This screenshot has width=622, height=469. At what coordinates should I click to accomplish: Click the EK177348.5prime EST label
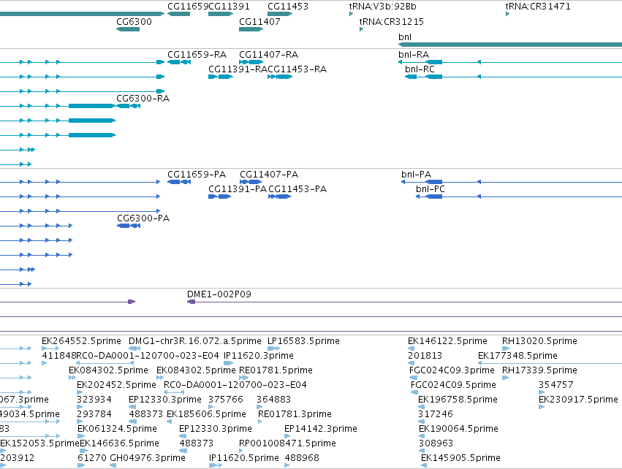(517, 356)
